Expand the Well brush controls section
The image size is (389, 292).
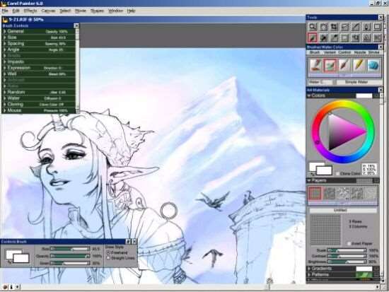[x=5, y=74]
